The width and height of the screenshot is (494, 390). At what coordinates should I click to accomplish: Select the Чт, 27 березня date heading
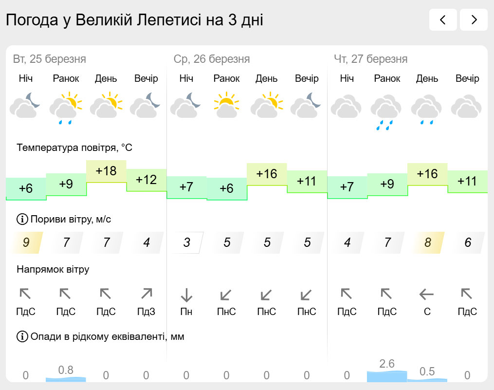click(x=371, y=59)
